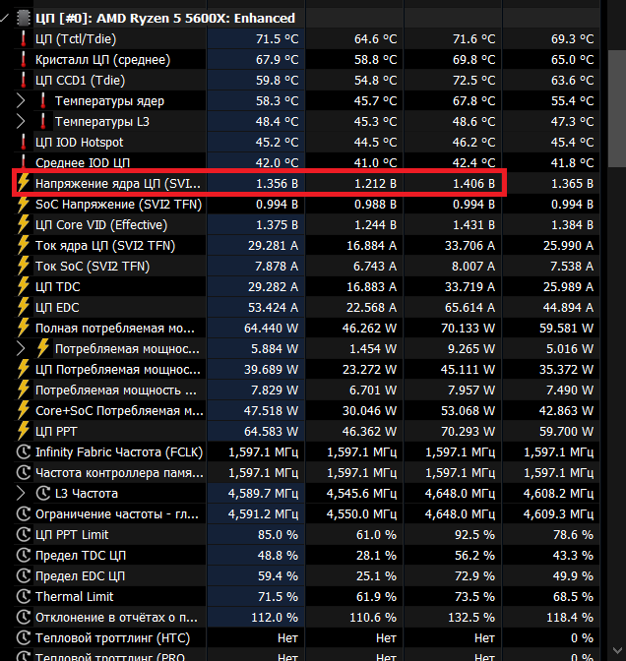Image resolution: width=626 pixels, height=661 pixels.
Task: Click the vertical scrollbar thumb
Action: 617,109
